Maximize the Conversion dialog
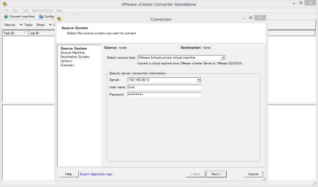Image resolution: width=318 pixels, height=187 pixels. [x=251, y=18]
